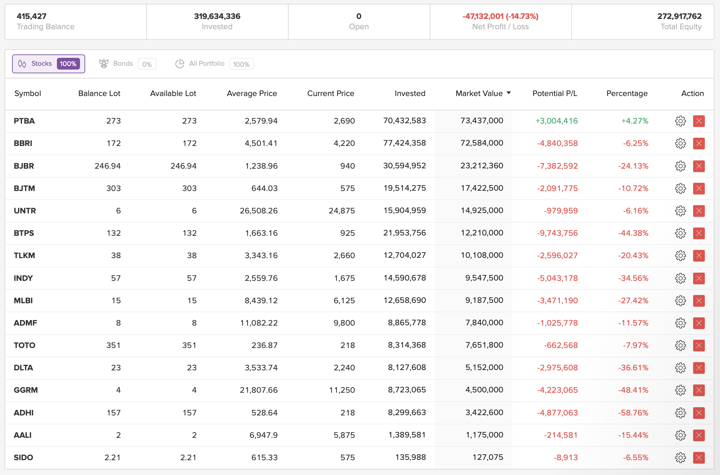Click the Invested 319,634,336 summary
This screenshot has height=475, width=720.
click(x=217, y=22)
